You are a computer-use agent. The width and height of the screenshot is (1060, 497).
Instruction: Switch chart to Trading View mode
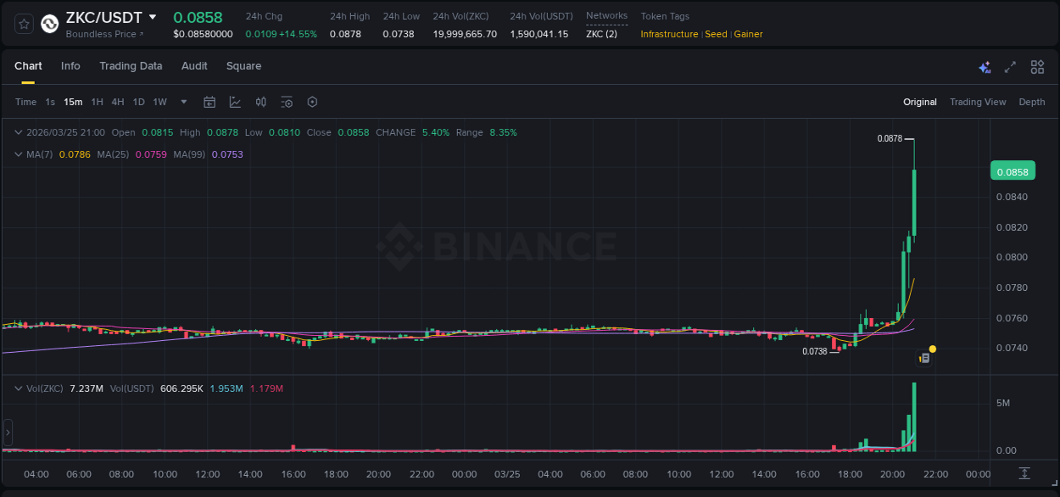(978, 102)
